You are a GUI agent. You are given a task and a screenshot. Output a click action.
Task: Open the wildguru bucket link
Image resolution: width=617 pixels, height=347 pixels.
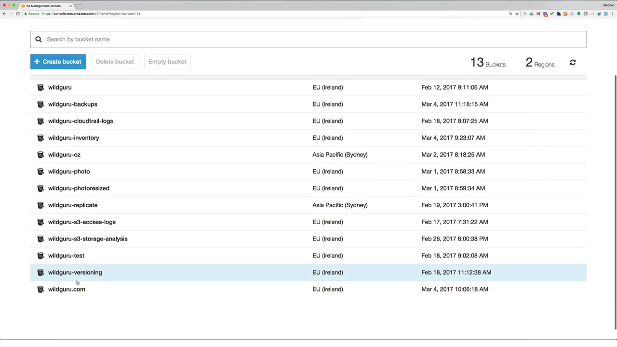(60, 87)
